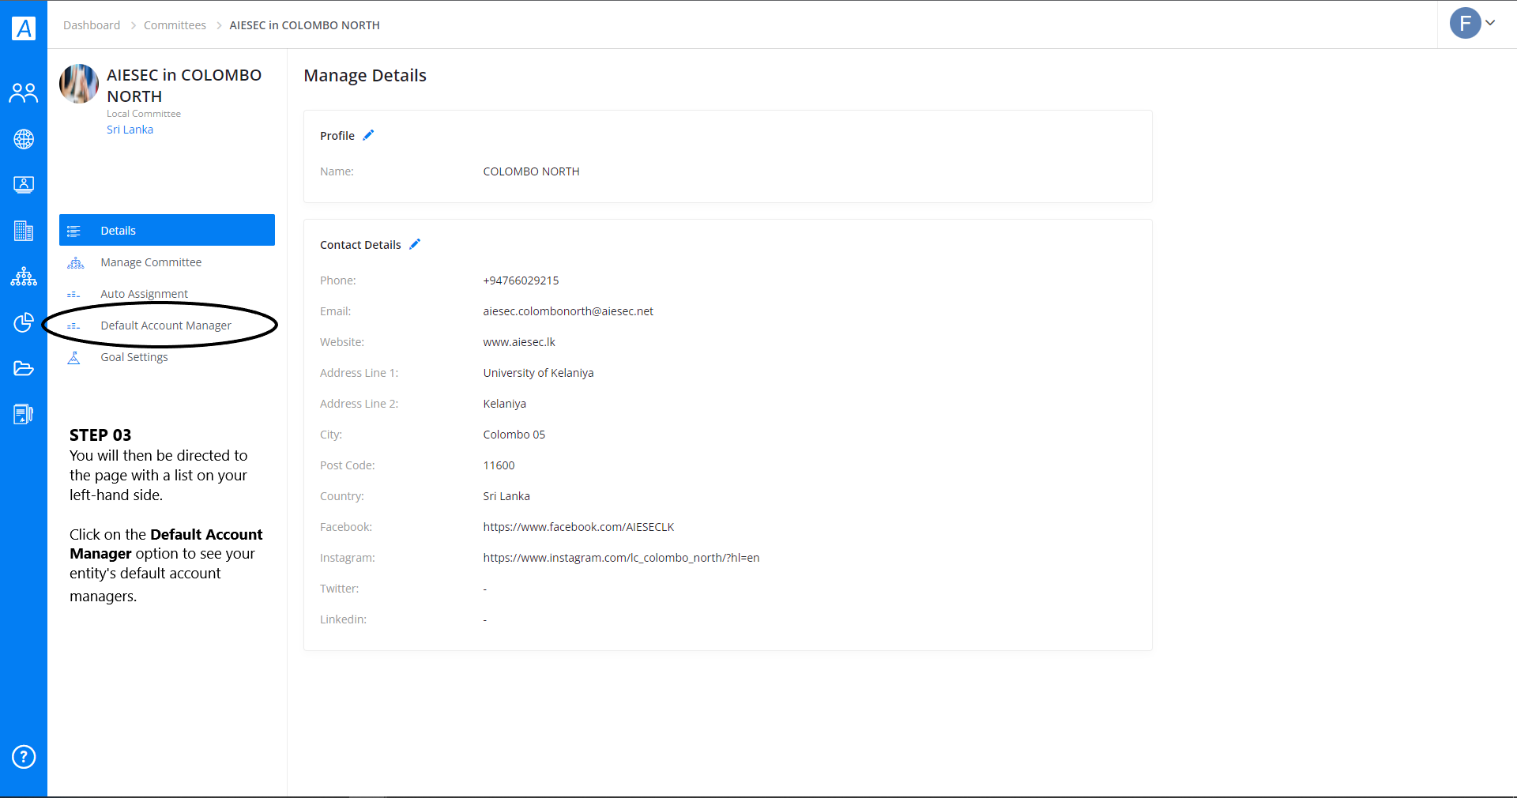Open Default Account Manager option
This screenshot has height=798, width=1517.
click(x=167, y=326)
